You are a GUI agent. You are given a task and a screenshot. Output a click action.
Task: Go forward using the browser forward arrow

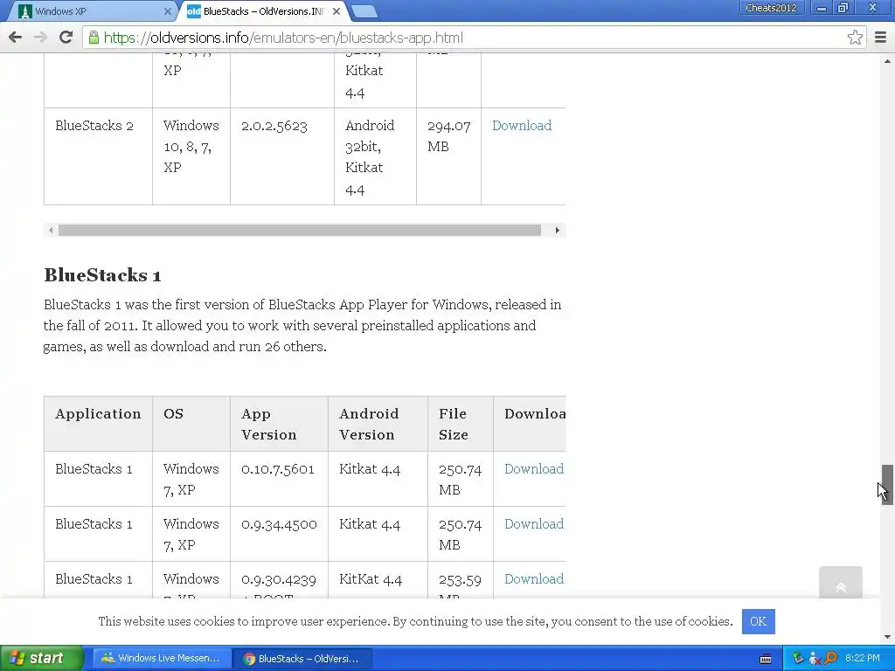(x=40, y=38)
